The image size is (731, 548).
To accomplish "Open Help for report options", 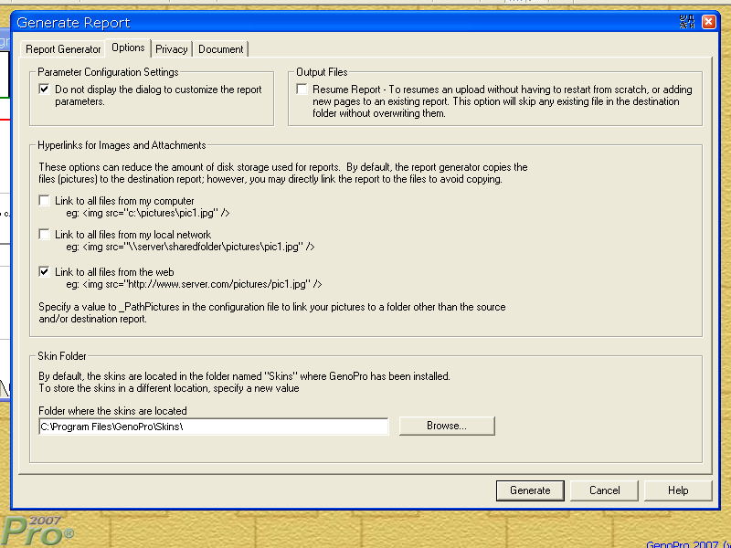I will pos(678,490).
